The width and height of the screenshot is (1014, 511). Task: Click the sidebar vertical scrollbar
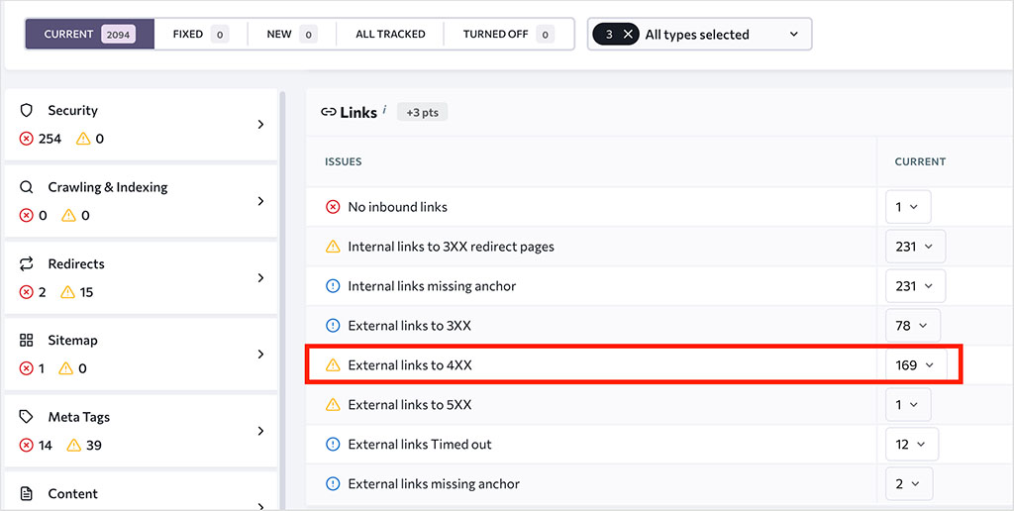282,300
